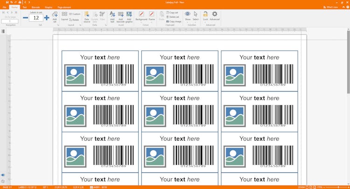Click the Print icon in quick access toolbar
This screenshot has width=350, height=189.
20,2
